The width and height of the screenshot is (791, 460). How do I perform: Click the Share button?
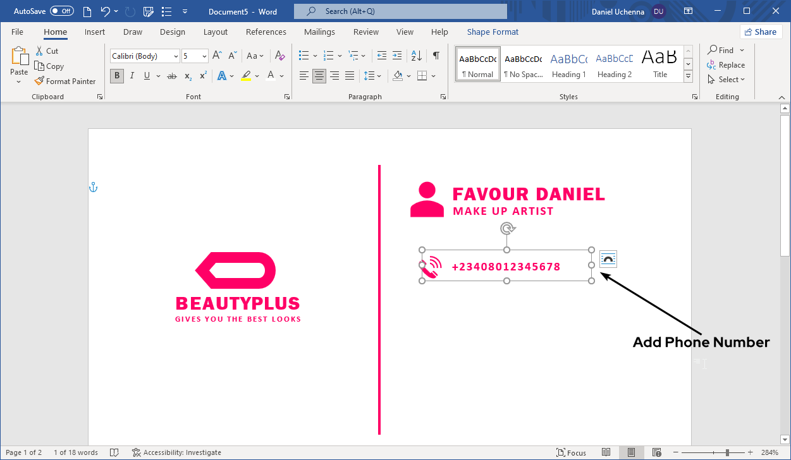(x=760, y=32)
